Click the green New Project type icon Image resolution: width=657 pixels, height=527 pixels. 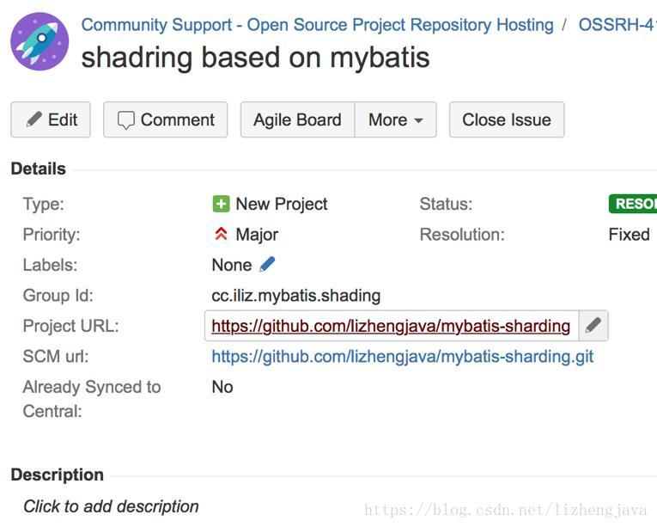222,204
